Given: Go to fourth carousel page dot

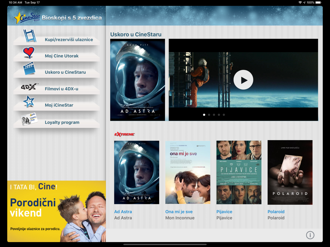Looking at the screenshot, I should (x=219, y=115).
